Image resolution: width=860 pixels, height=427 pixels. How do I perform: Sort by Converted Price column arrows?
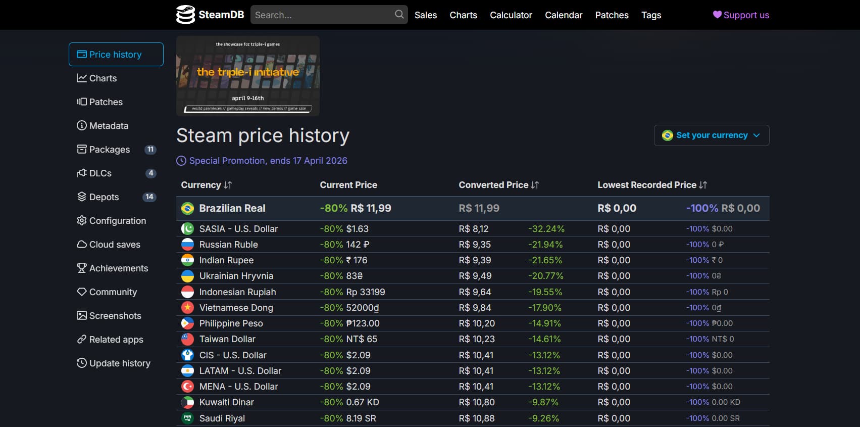(535, 185)
